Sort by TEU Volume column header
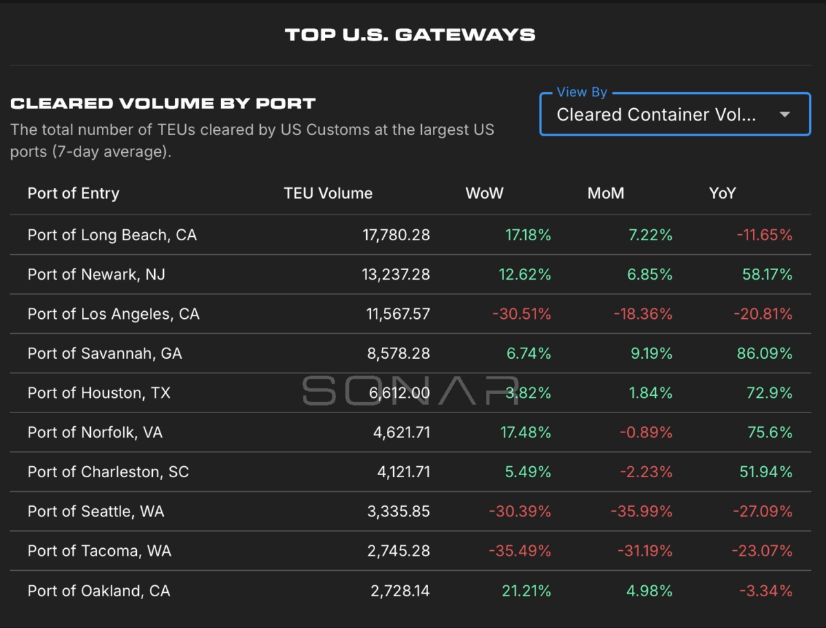826x628 pixels. [x=328, y=193]
